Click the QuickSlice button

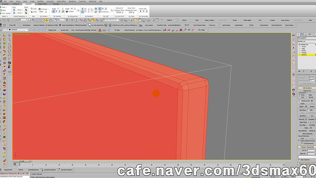coord(303,116)
